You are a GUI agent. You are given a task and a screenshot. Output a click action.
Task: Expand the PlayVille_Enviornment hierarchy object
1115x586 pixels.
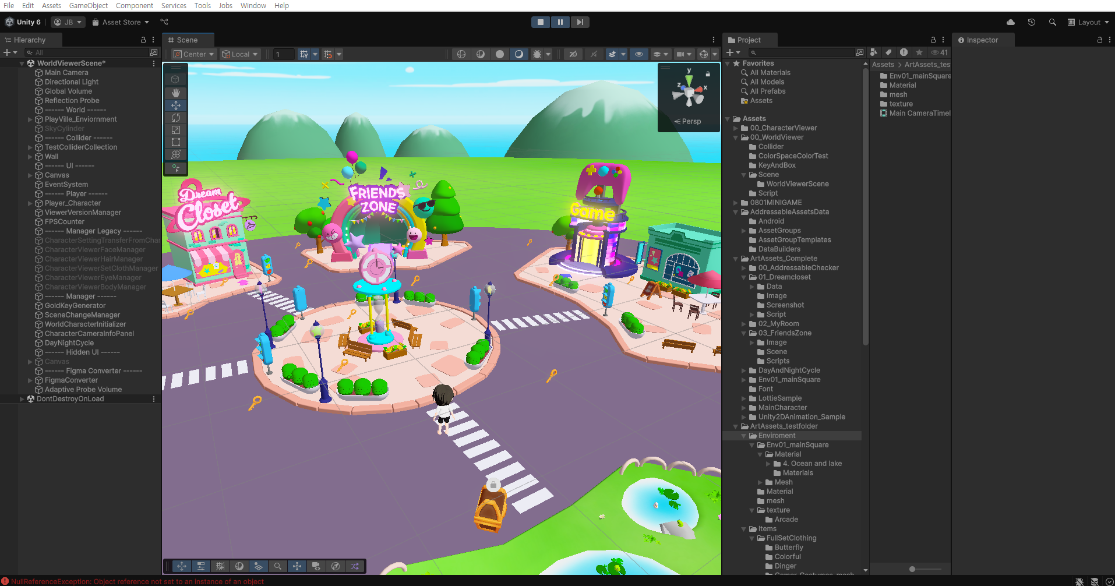30,119
